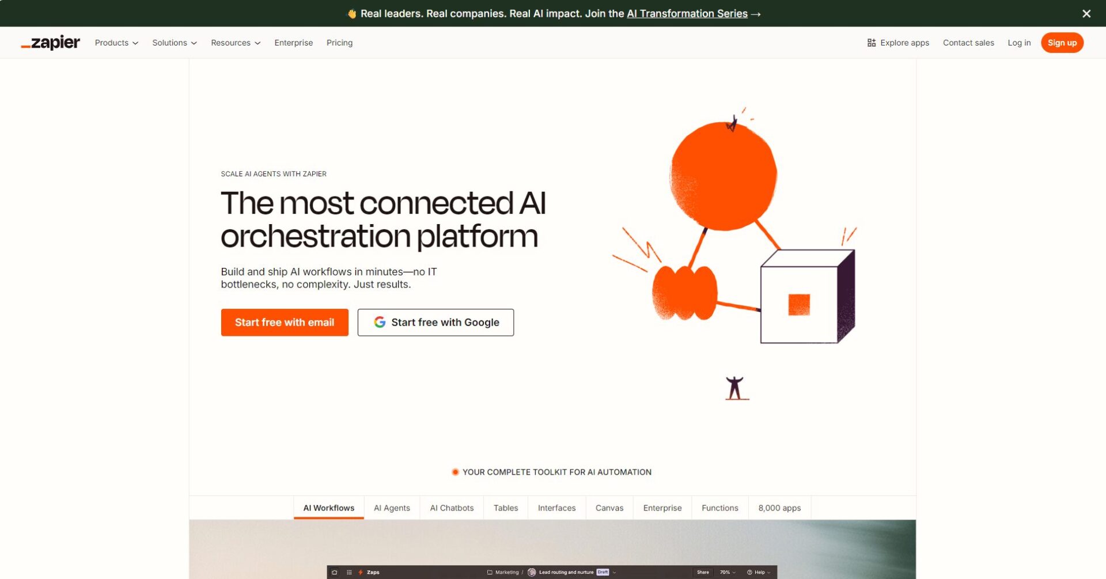The image size is (1106, 579).
Task: Click the Google logo on signup button
Action: click(x=380, y=322)
